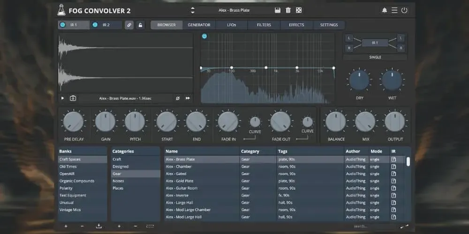Select the Alex - Gold Plate preset row
469x234 pixels.
tap(284, 181)
